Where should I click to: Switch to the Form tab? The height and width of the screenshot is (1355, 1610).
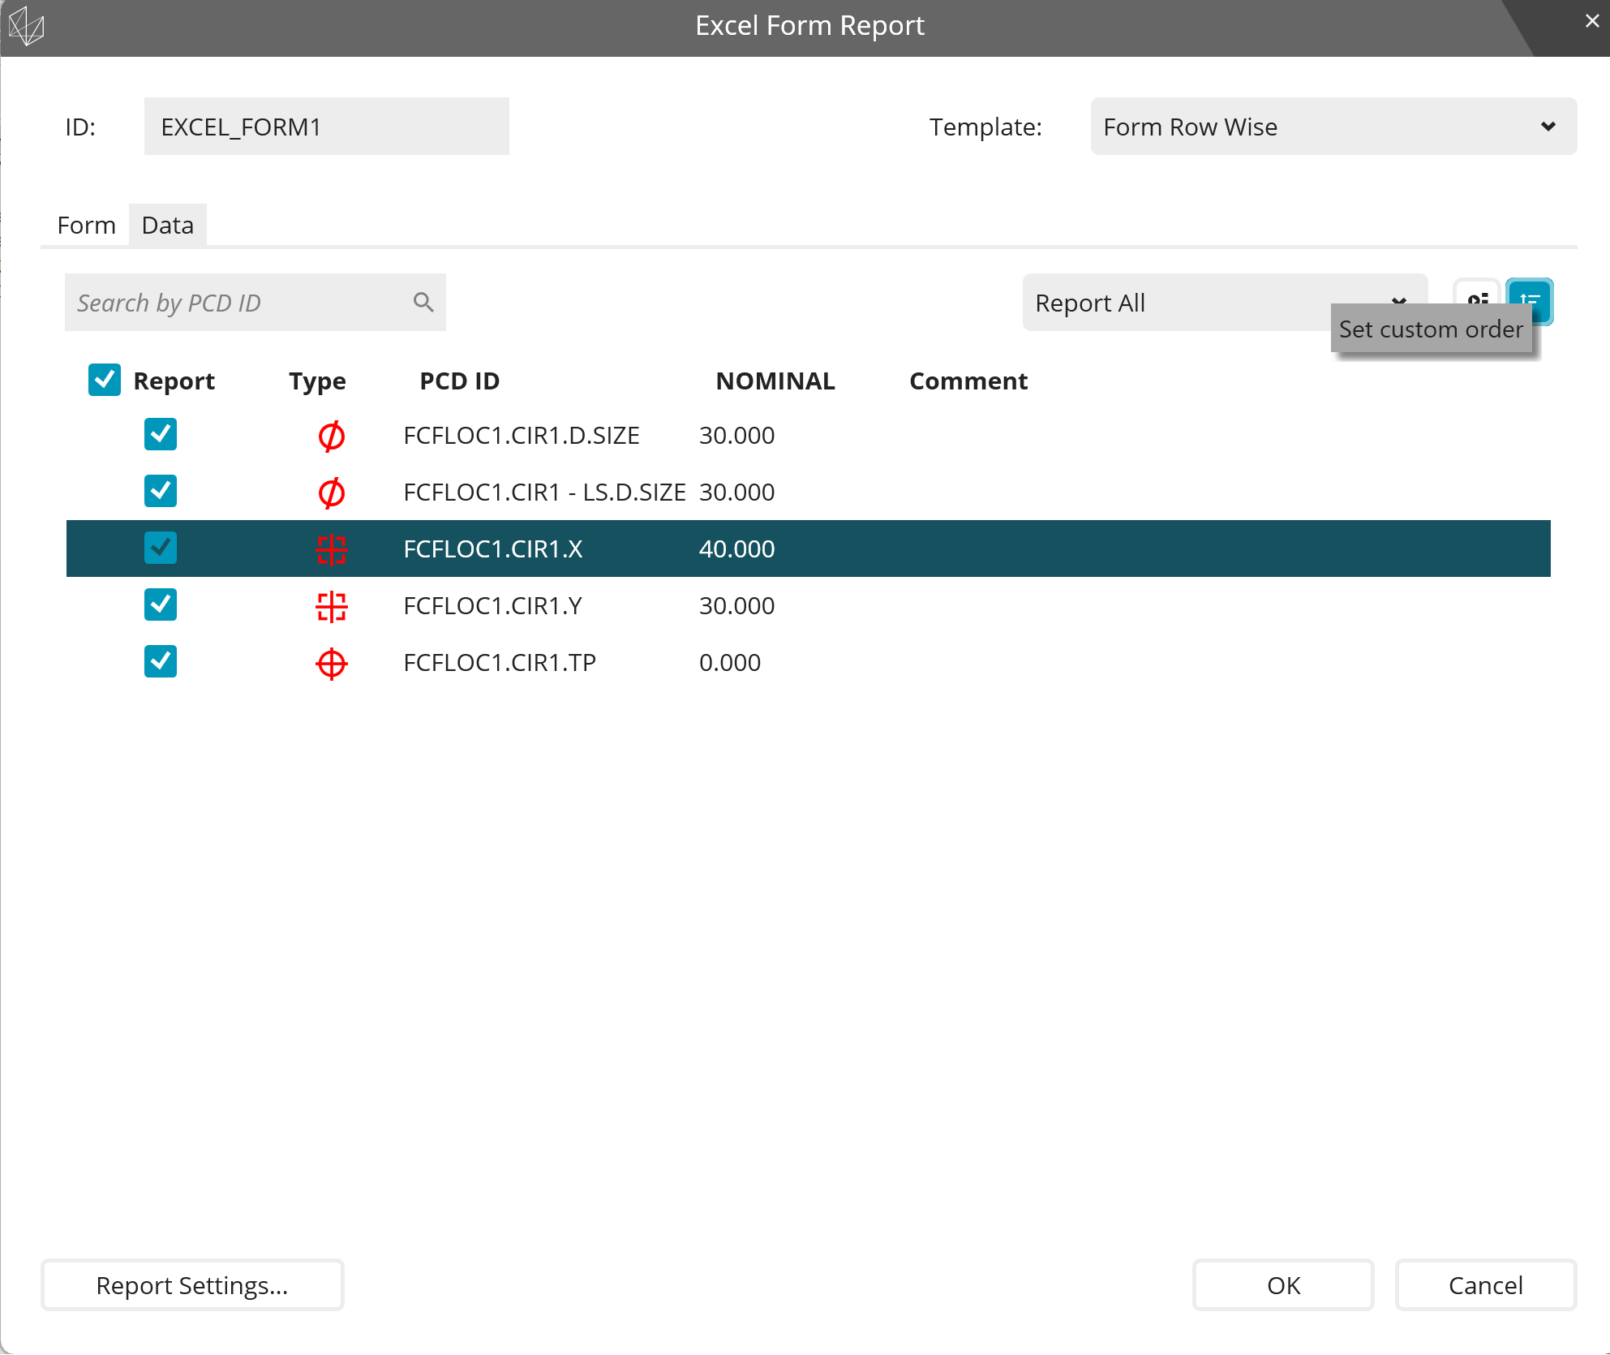coord(86,225)
